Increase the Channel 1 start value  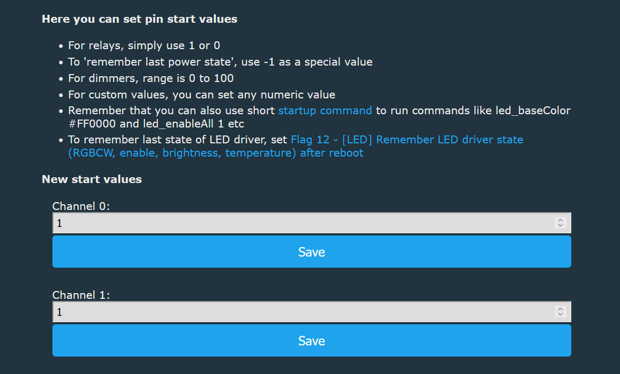point(560,309)
